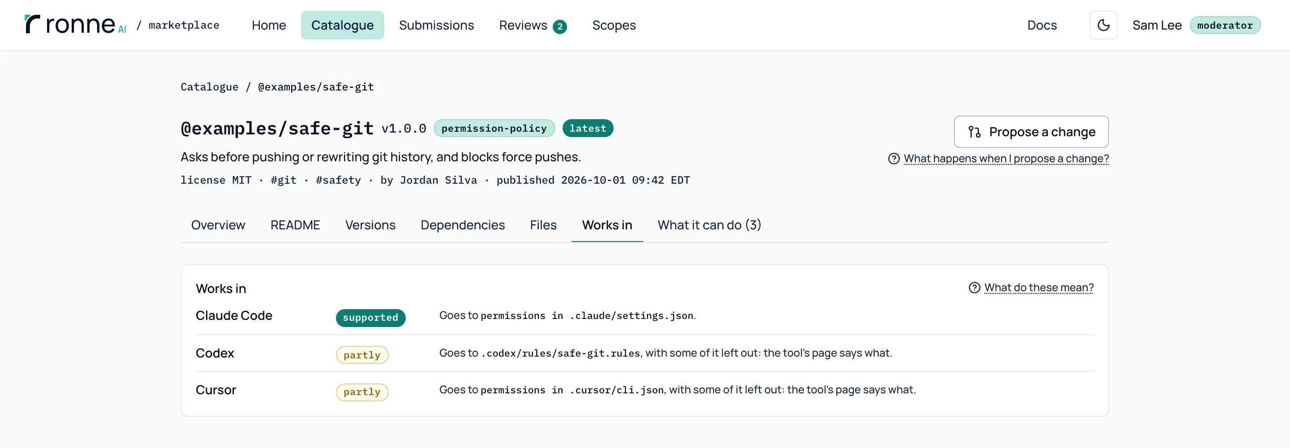The image size is (1290, 448).
Task: Open 'What happens when I propose a change?'
Action: coord(1006,159)
